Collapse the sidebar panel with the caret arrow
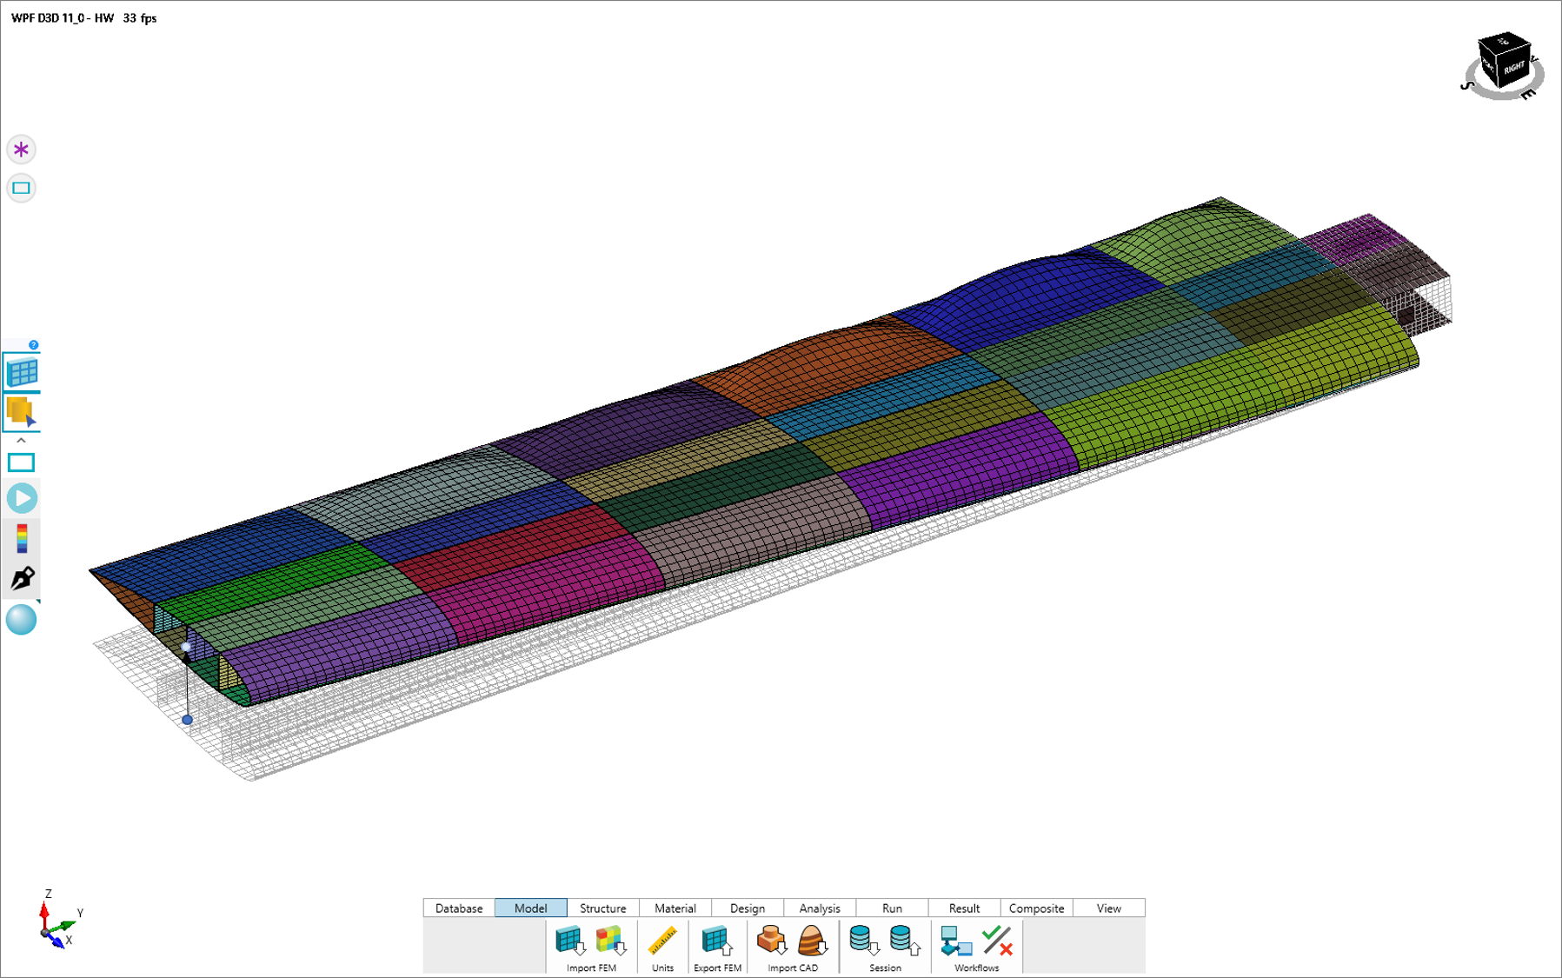 22,440
